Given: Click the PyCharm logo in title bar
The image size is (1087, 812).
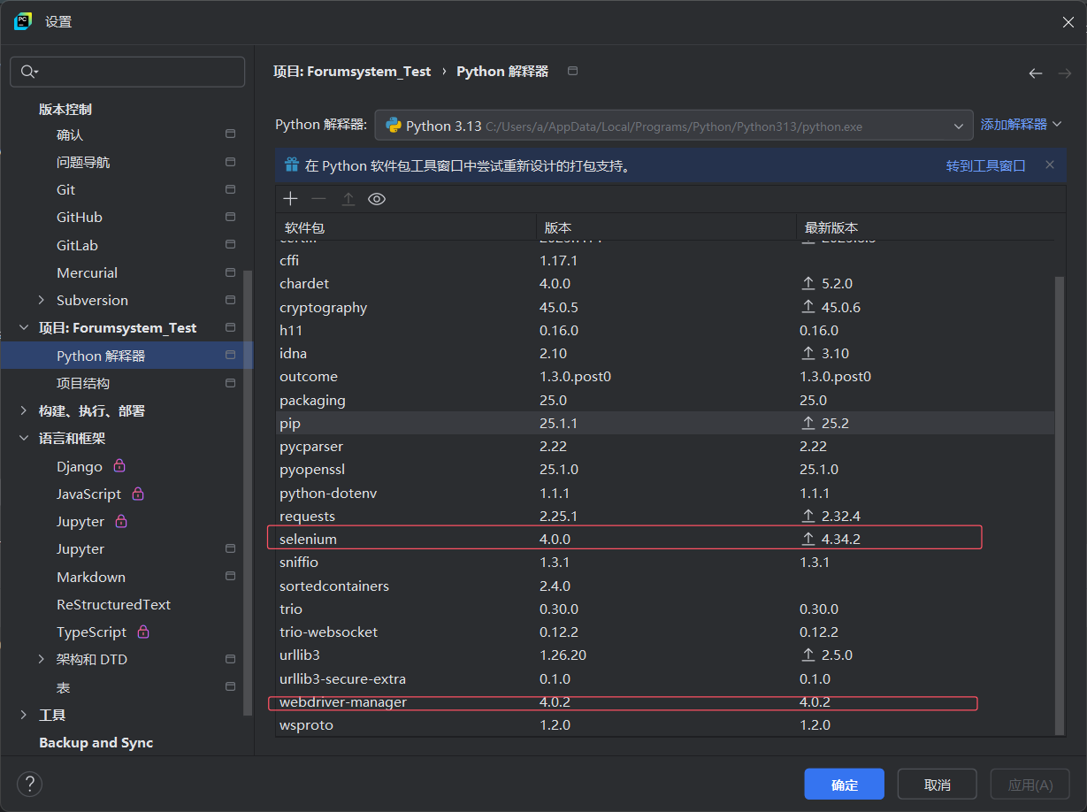Looking at the screenshot, I should click(x=23, y=21).
